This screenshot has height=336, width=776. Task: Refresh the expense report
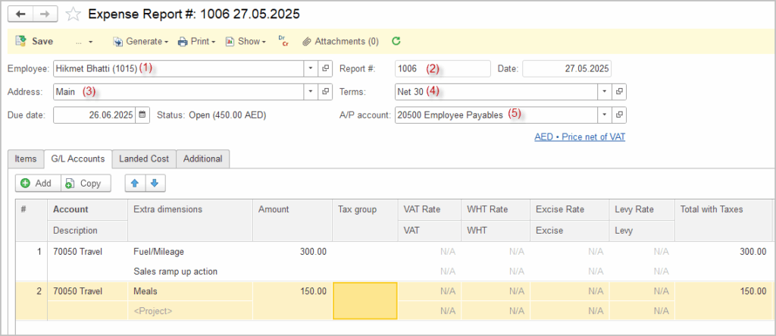396,41
